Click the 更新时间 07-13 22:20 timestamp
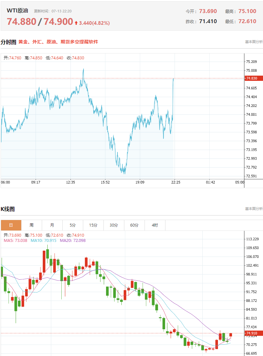 [53, 11]
